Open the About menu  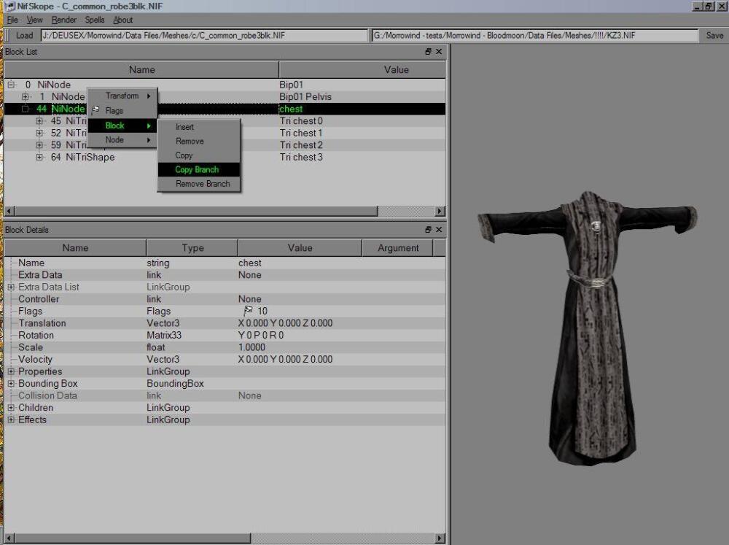click(123, 20)
